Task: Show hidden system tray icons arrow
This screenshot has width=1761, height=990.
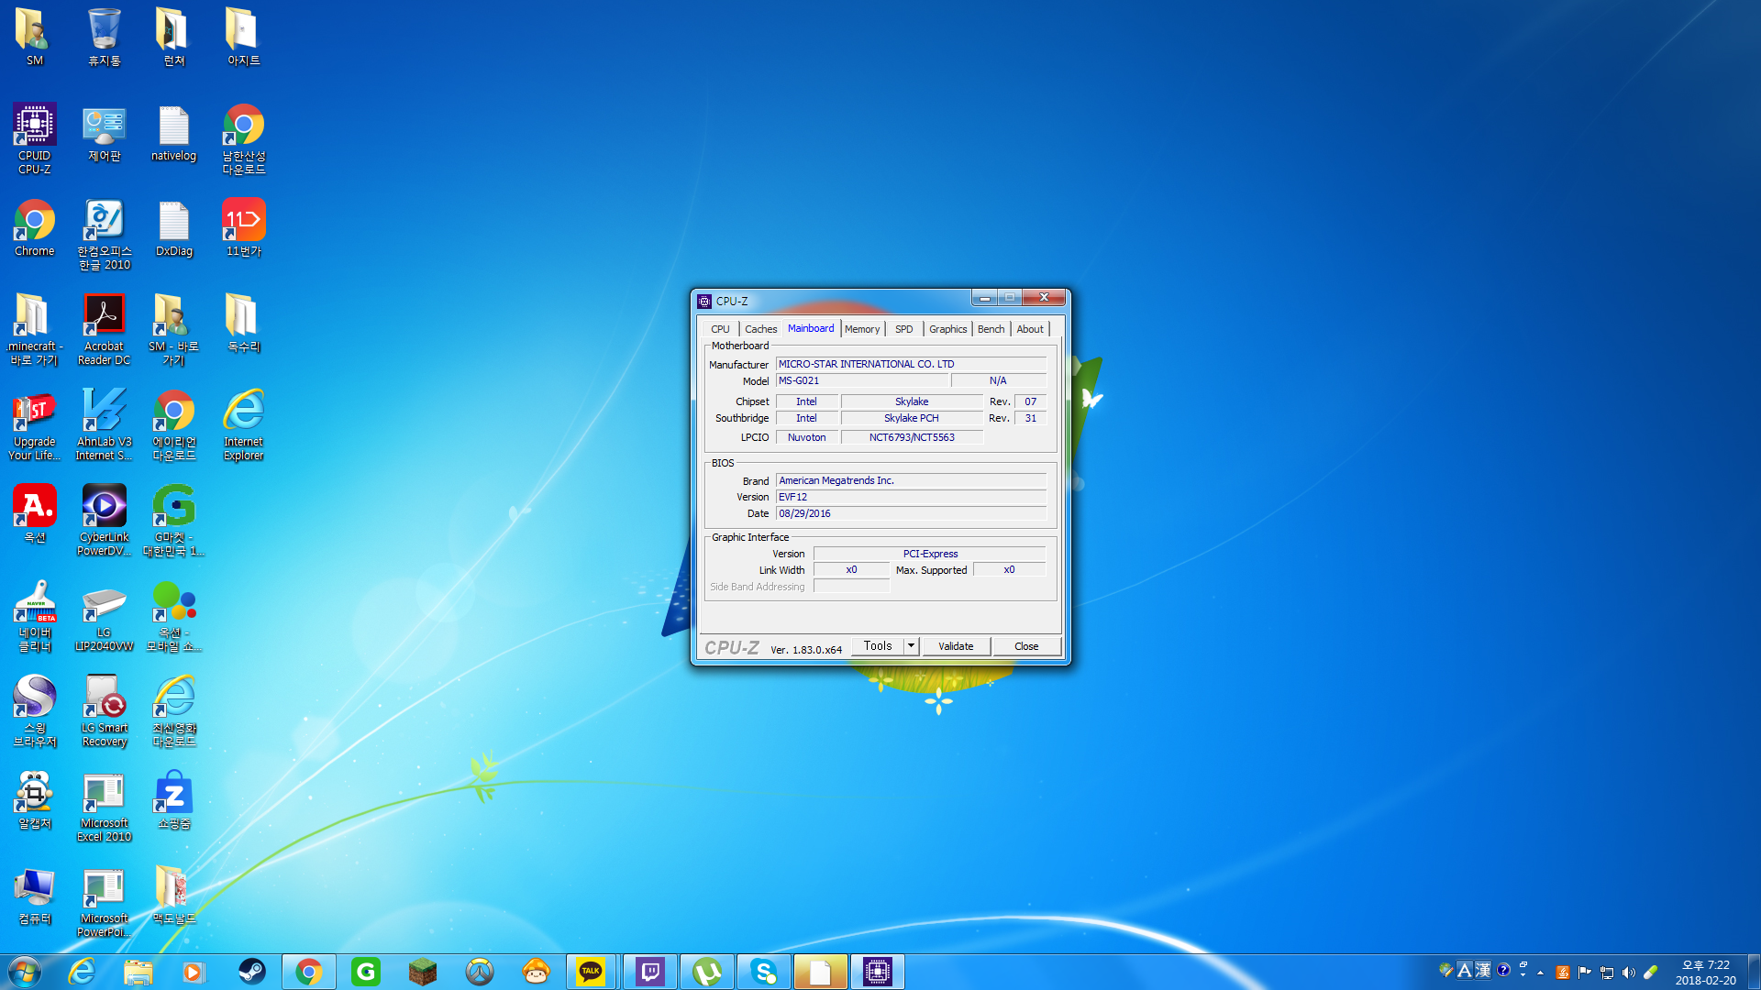Action: click(1541, 973)
